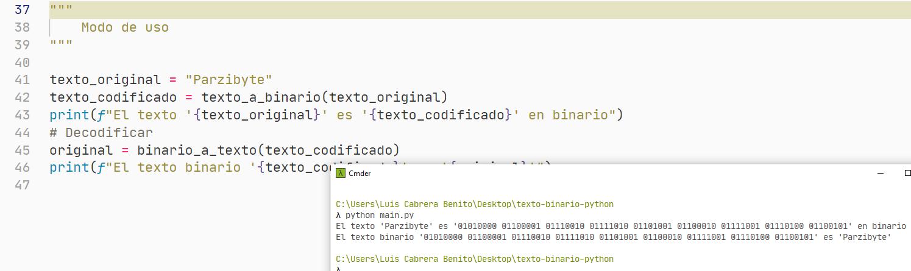This screenshot has height=271, width=911.
Task: Click the opening triple quotes on line 37
Action: coord(62,9)
